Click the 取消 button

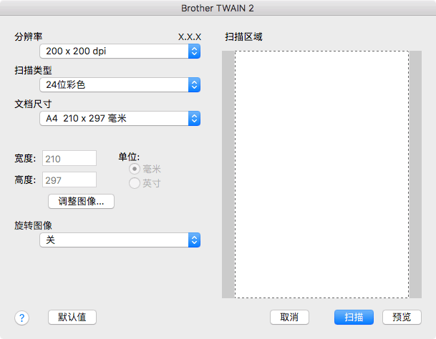tap(294, 317)
